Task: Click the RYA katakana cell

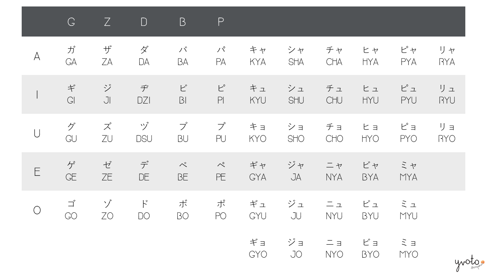Action: 447,56
